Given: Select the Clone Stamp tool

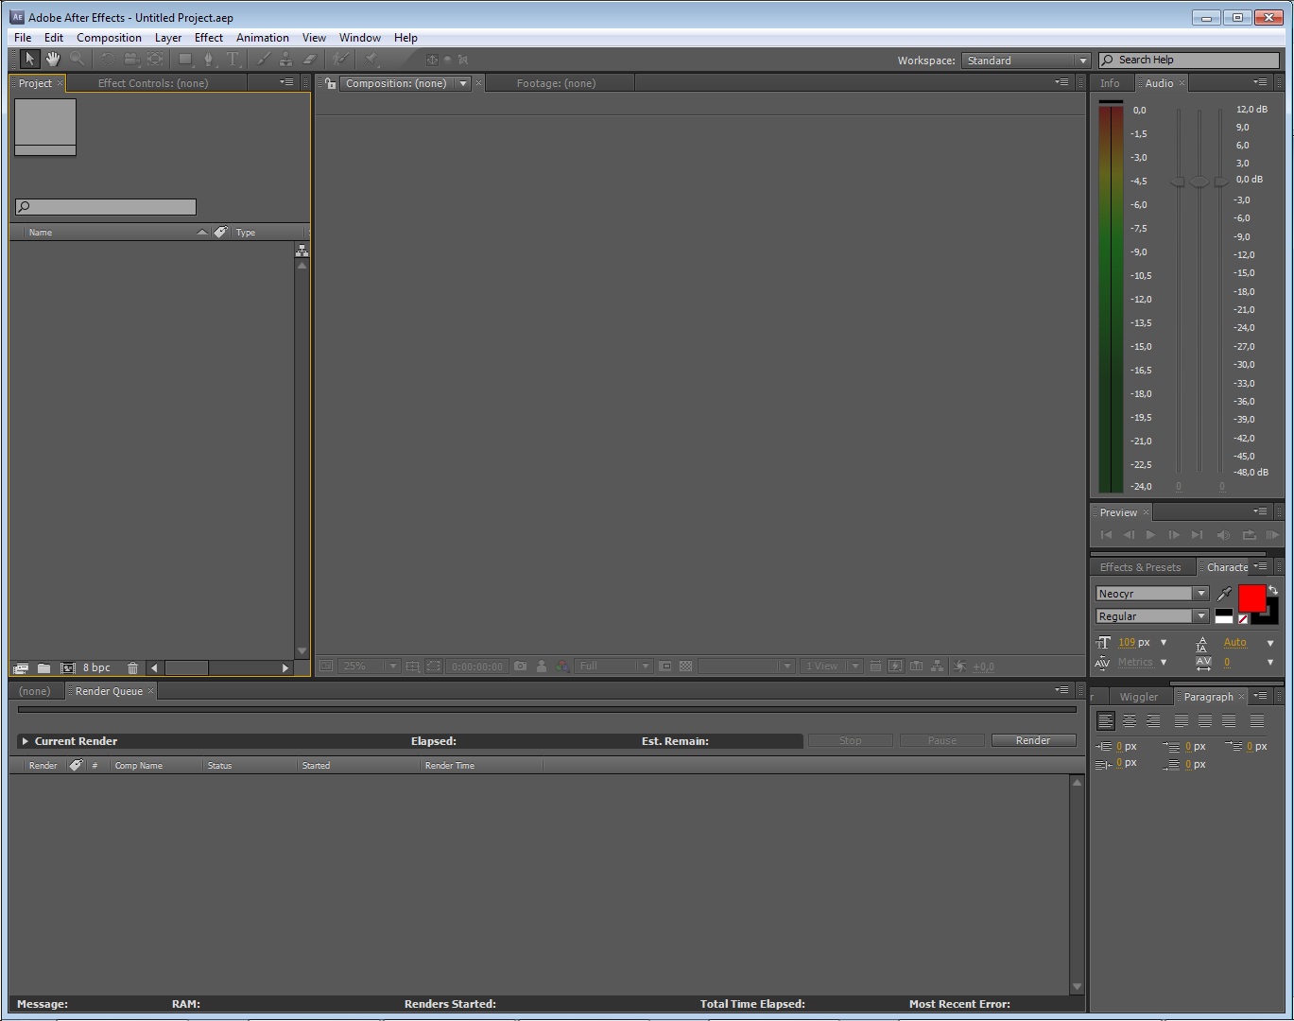Looking at the screenshot, I should (x=286, y=60).
